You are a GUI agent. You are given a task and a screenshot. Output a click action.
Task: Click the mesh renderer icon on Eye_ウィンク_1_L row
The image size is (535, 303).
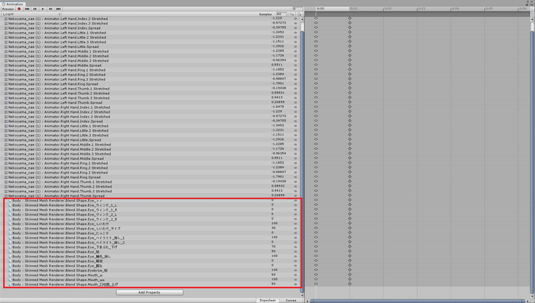(x=10, y=206)
